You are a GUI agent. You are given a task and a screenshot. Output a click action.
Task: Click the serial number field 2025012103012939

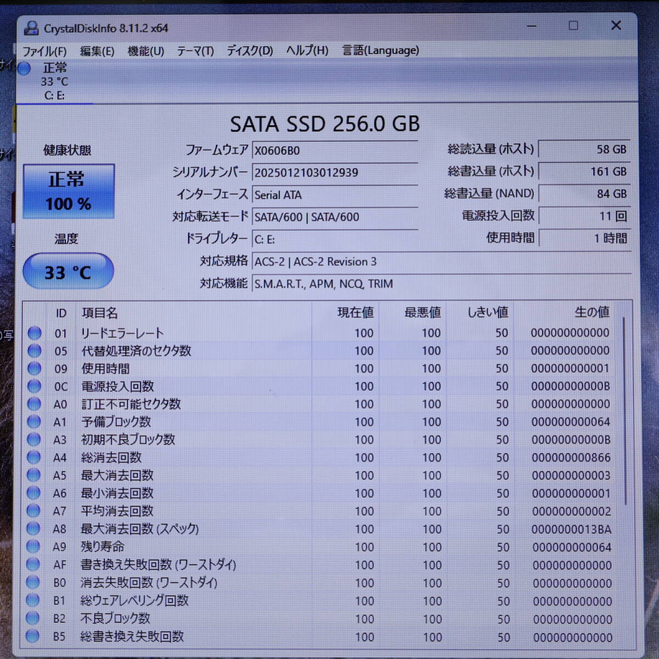[334, 172]
